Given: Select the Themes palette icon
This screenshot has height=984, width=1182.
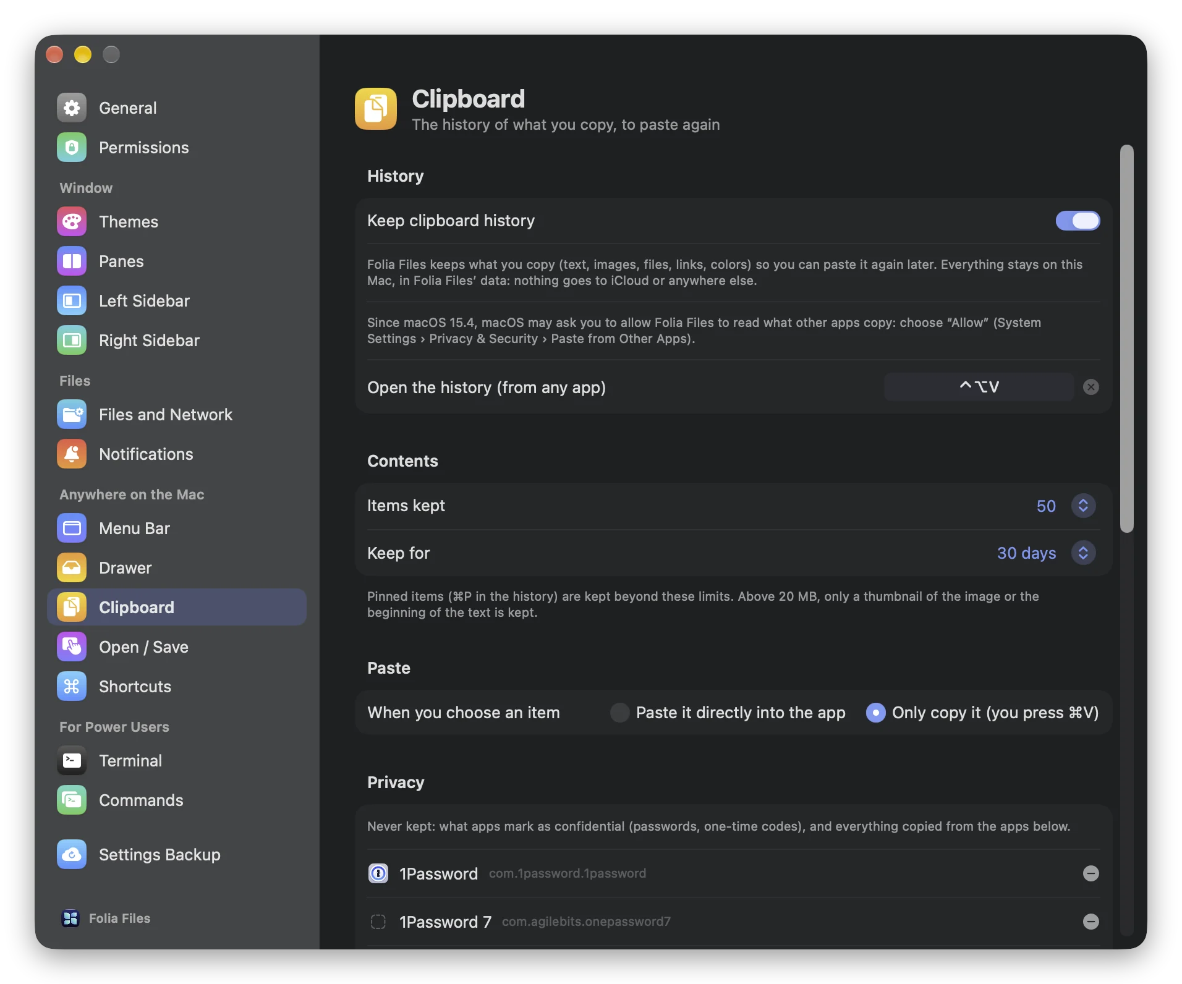Looking at the screenshot, I should [x=72, y=222].
